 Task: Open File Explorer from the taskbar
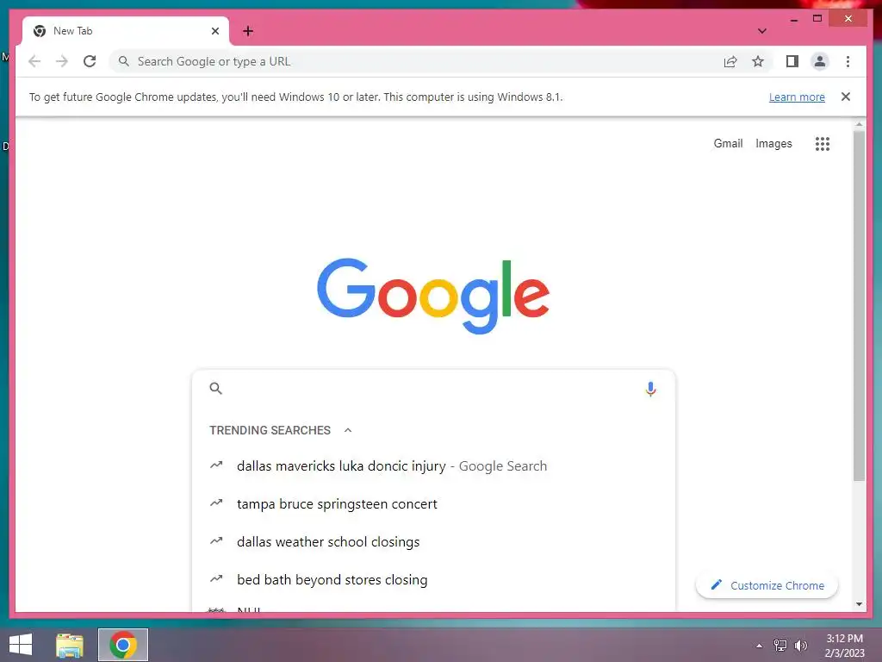point(70,645)
